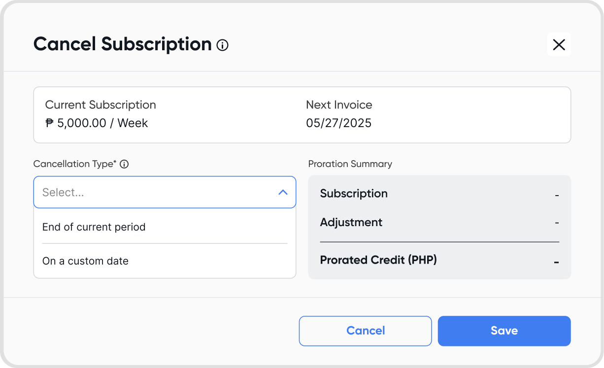The image size is (604, 368).
Task: Click the Cancel button
Action: tap(366, 331)
